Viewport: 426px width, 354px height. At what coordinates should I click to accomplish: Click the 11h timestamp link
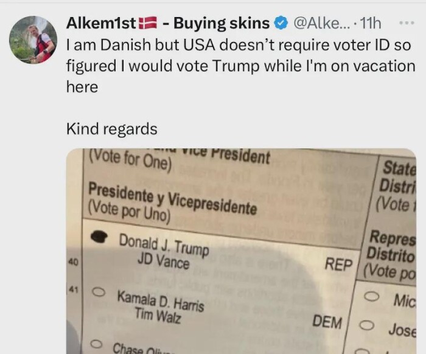click(371, 24)
